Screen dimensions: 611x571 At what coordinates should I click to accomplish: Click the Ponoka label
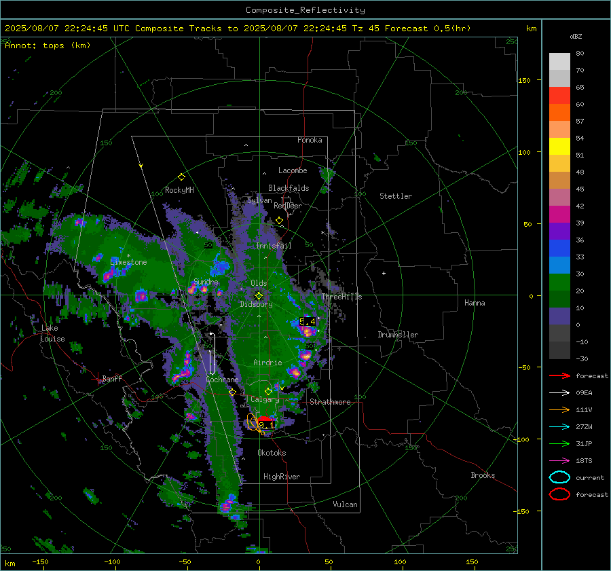310,140
